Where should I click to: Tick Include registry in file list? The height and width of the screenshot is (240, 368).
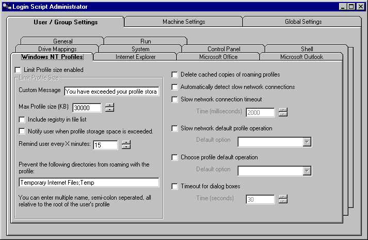[x=22, y=119]
